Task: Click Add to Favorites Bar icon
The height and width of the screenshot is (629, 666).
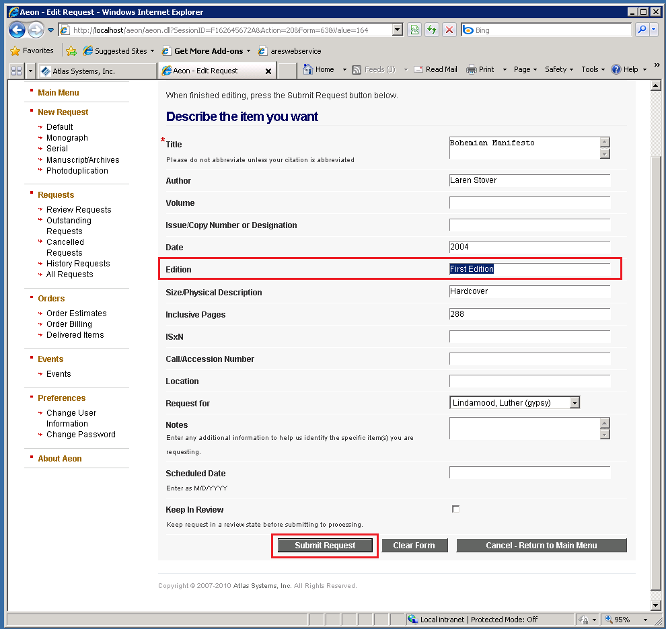Action: point(71,51)
